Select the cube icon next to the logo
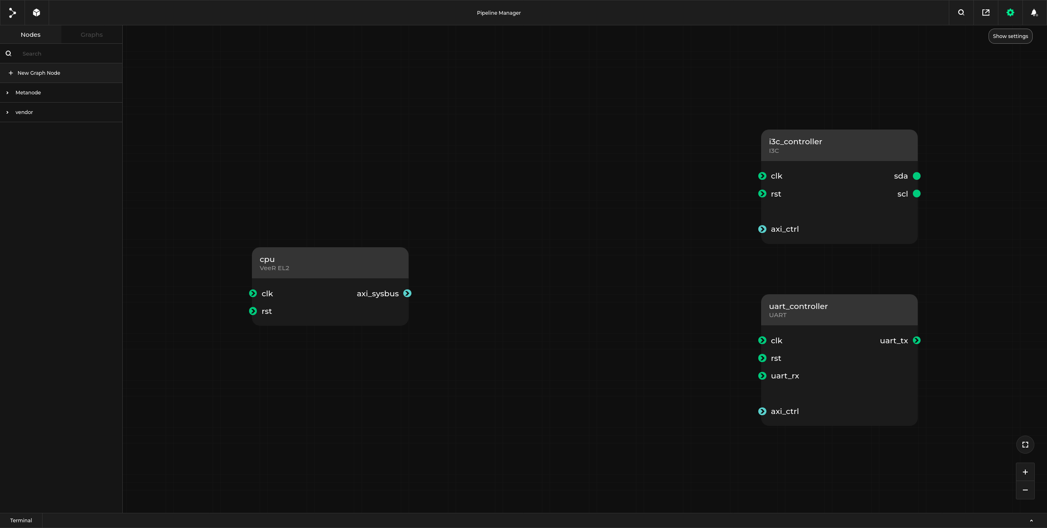The height and width of the screenshot is (528, 1047). 36,12
